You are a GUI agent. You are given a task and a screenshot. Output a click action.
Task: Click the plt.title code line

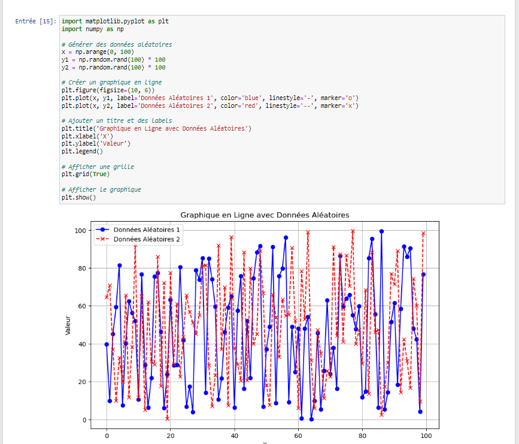156,129
